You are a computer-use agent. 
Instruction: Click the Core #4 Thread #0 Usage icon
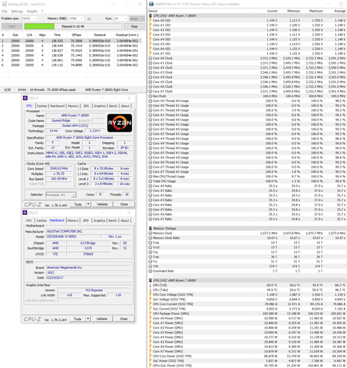[151, 139]
